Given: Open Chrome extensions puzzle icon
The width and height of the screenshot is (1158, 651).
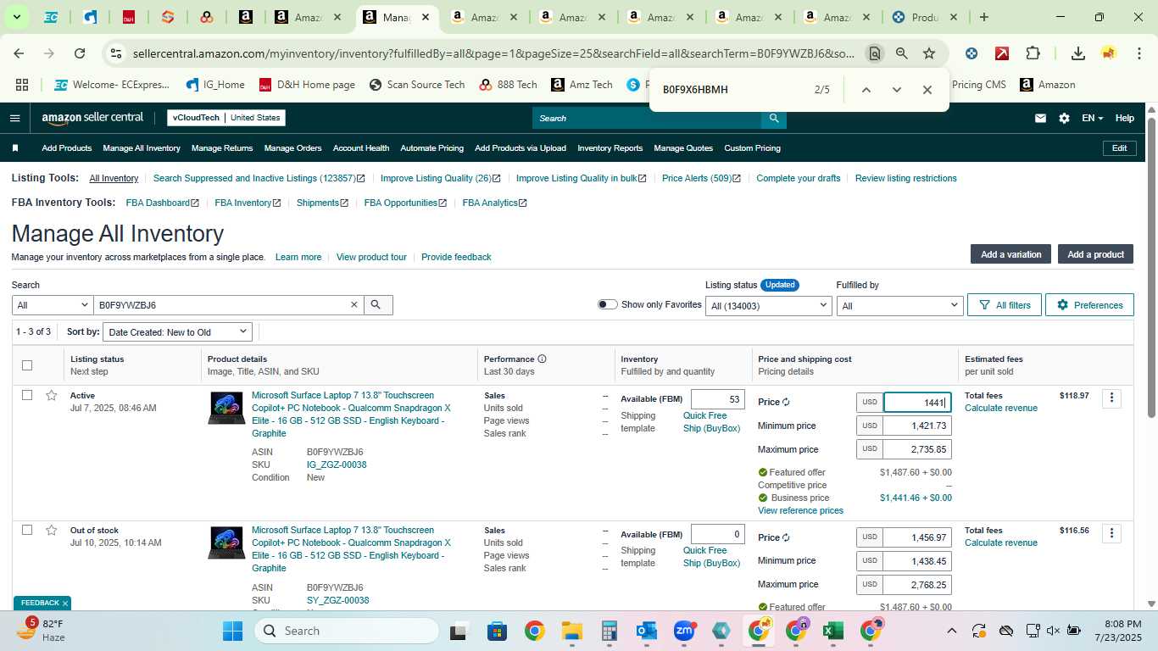Looking at the screenshot, I should coord(1033,53).
